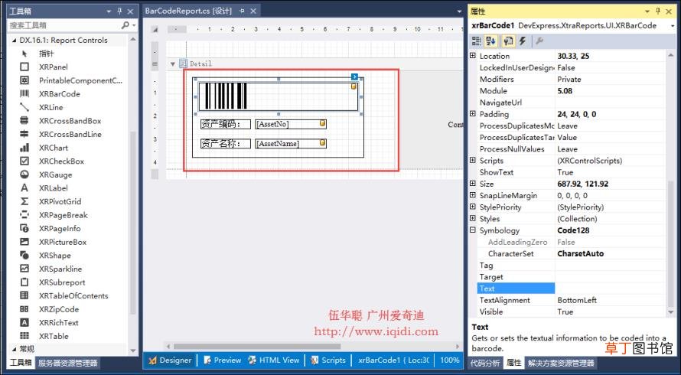Choose the XRShape control
Viewport: 681px width, 375px height.
click(55, 256)
